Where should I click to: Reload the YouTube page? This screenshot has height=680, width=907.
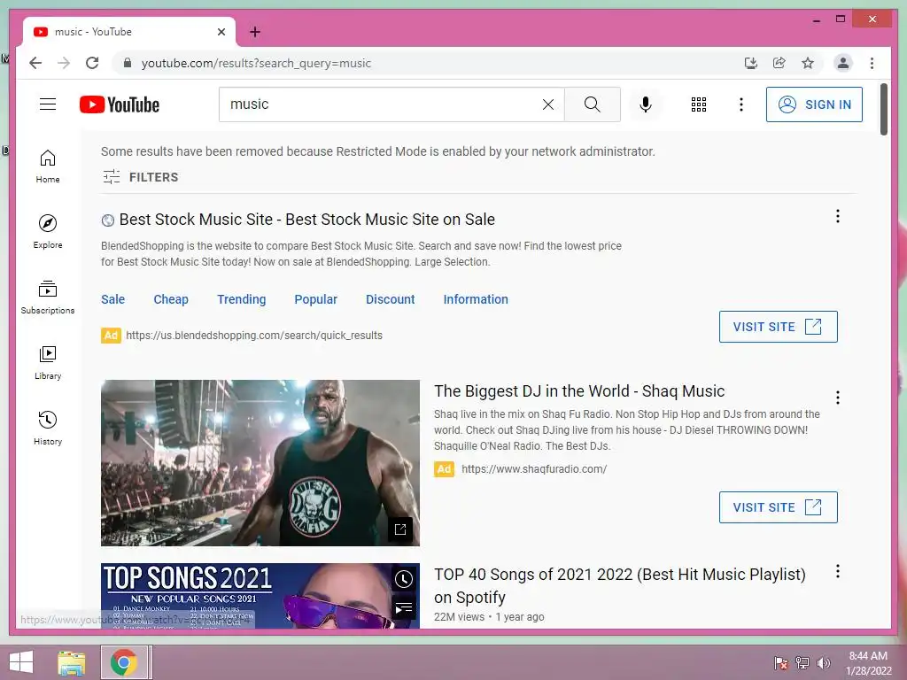point(92,63)
